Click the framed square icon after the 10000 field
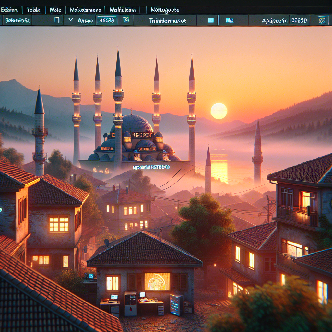Viewport: 332px width, 332px height. (126, 20)
